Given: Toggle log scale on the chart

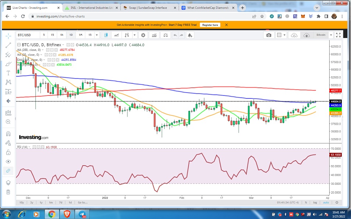Looking at the screenshot, I should point(315,202).
